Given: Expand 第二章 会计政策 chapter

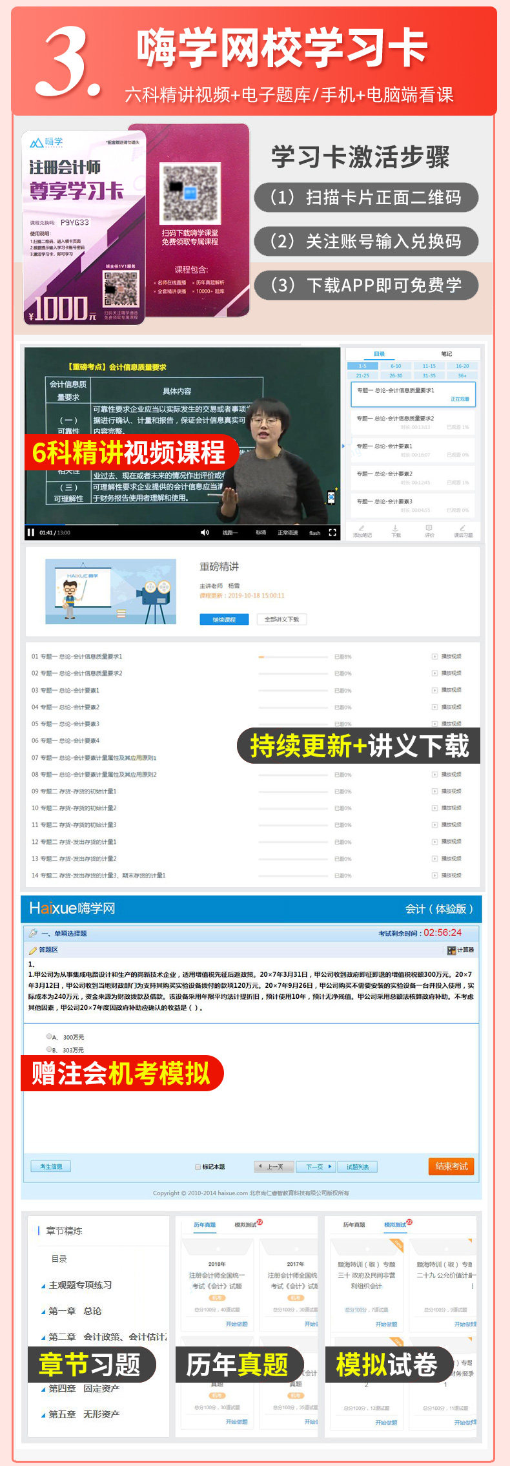Looking at the screenshot, I should pos(43,1337).
